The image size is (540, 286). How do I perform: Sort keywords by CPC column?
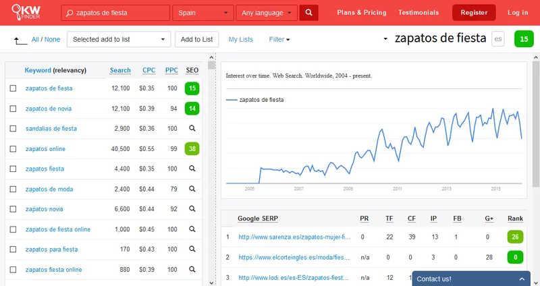tap(148, 70)
